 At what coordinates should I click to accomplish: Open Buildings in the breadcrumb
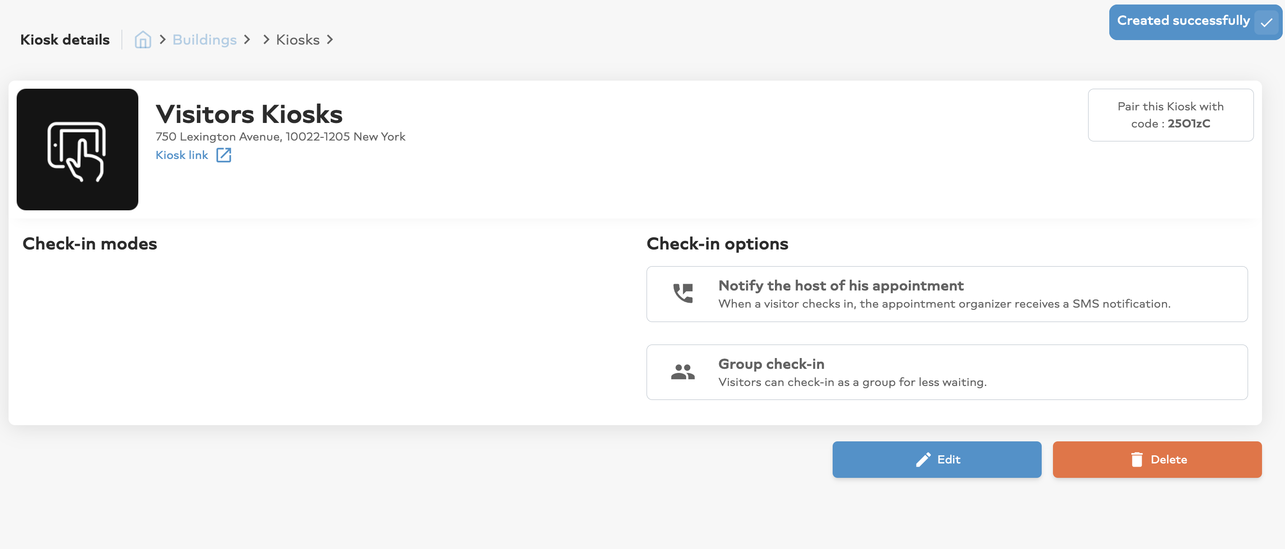pos(205,39)
